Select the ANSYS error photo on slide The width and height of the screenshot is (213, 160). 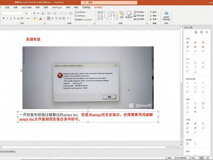pos(88,78)
